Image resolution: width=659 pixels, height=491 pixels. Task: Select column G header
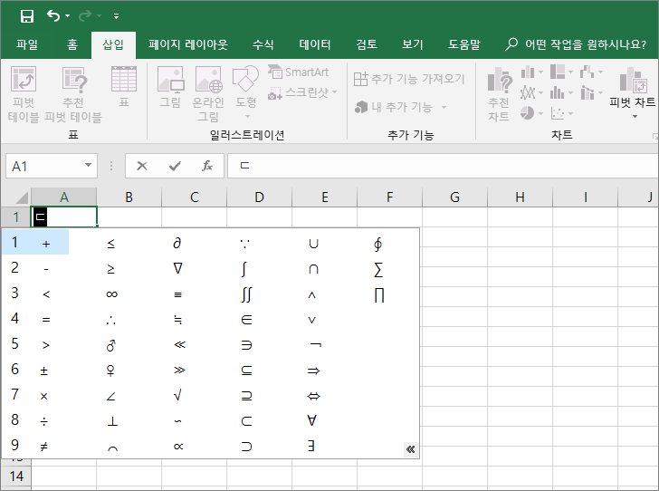(454, 197)
